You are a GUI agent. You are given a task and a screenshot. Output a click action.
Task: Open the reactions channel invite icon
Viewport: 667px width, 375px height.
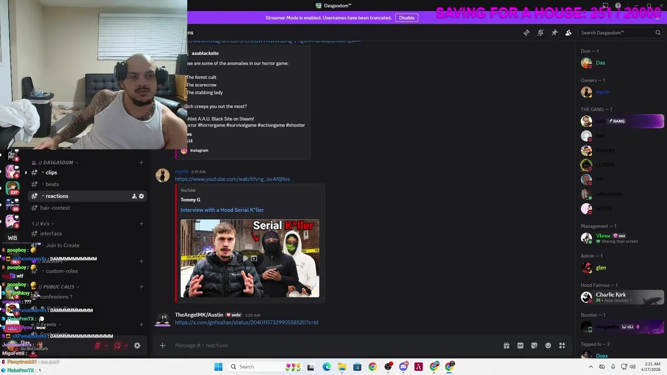tap(134, 196)
